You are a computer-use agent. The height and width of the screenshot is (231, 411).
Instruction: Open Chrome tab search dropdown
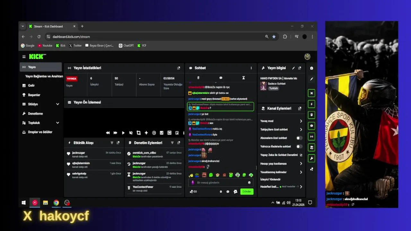22,26
